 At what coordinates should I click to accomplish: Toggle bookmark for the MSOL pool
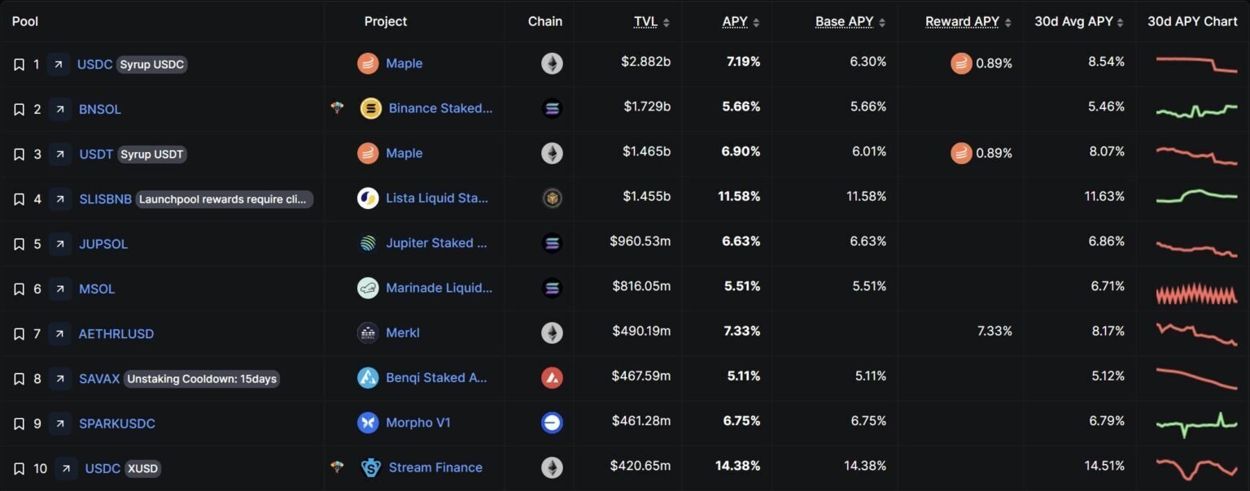coord(19,289)
